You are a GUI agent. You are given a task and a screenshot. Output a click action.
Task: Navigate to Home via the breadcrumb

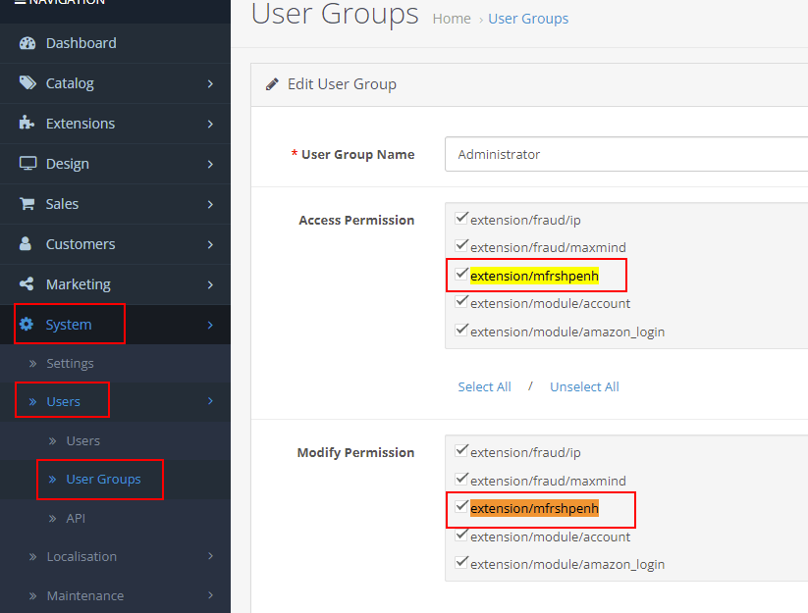pos(451,19)
